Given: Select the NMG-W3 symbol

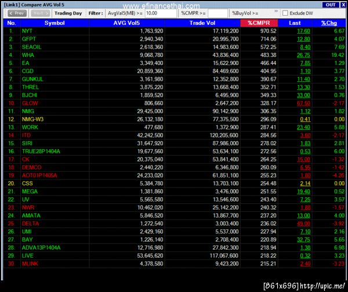Looking at the screenshot, I should 32,119.
